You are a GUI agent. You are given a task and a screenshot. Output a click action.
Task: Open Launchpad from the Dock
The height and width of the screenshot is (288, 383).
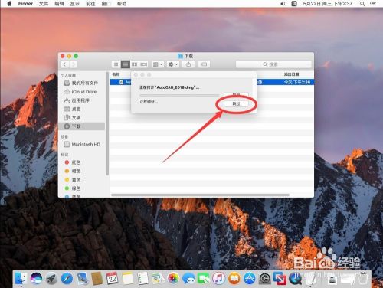pyautogui.click(x=51, y=278)
